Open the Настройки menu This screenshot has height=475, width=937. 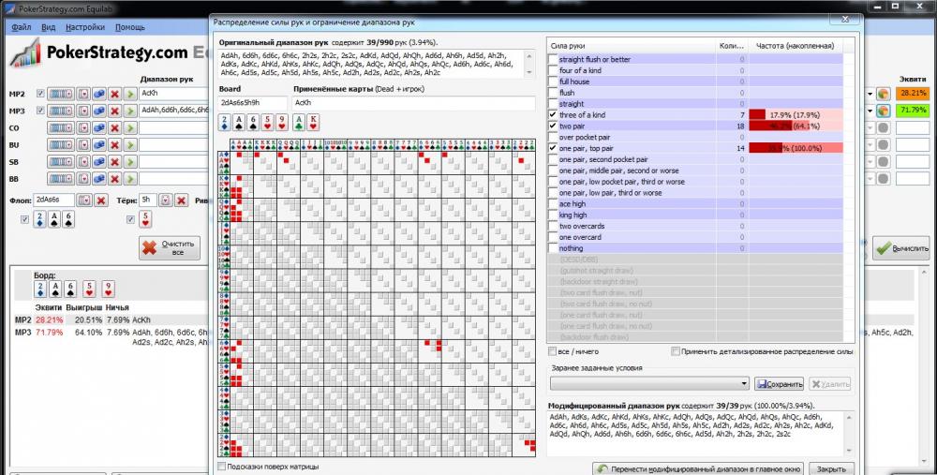click(85, 27)
